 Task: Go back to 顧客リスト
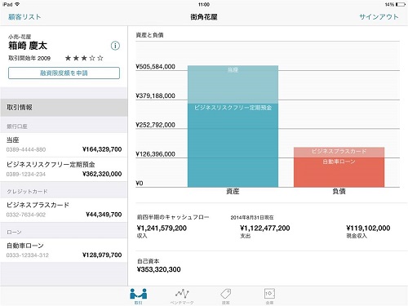24,17
